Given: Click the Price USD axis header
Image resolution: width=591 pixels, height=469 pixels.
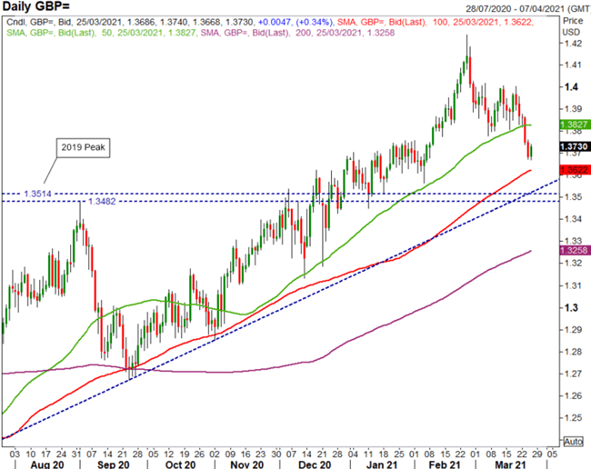Looking at the screenshot, I should 573,26.
